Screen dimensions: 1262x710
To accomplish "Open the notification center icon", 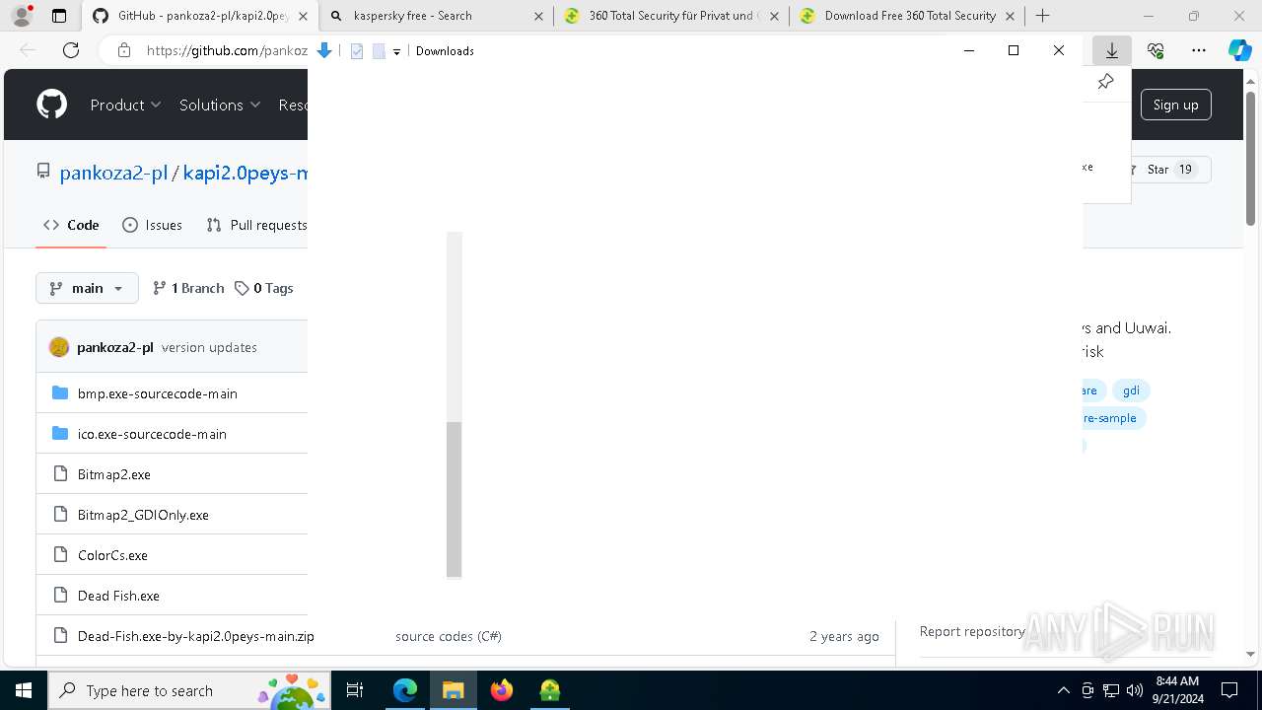I will point(1229,690).
